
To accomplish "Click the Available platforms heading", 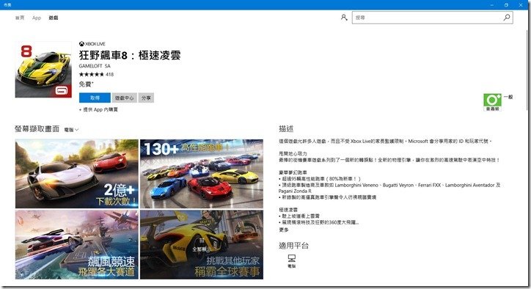I will click(x=293, y=246).
